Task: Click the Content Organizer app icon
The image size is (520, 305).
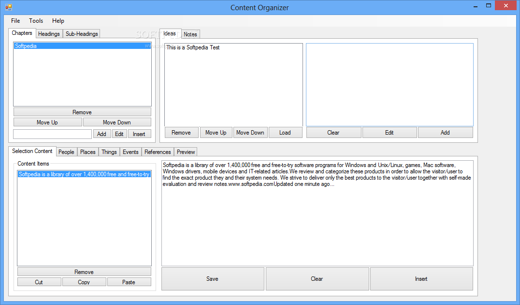Action: pyautogui.click(x=9, y=7)
